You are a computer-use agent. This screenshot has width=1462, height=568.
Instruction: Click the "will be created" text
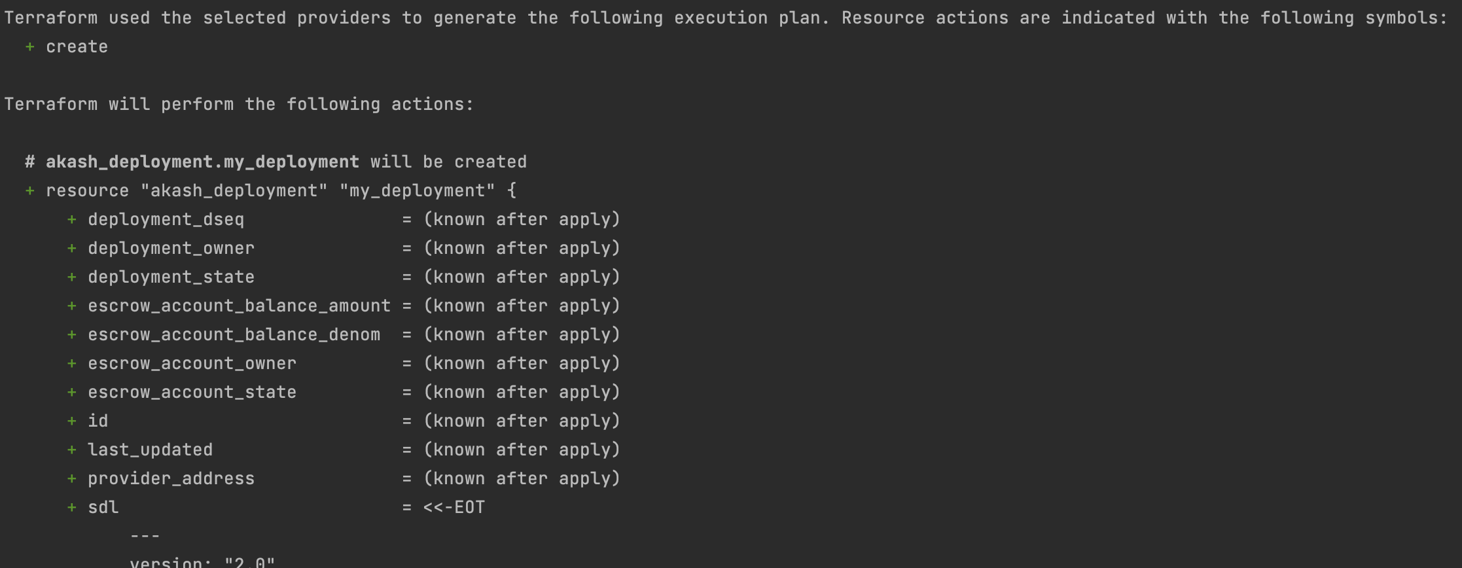click(x=448, y=162)
